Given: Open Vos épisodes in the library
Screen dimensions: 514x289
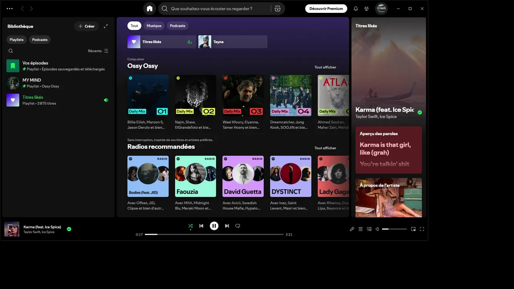Looking at the screenshot, I should 58,66.
